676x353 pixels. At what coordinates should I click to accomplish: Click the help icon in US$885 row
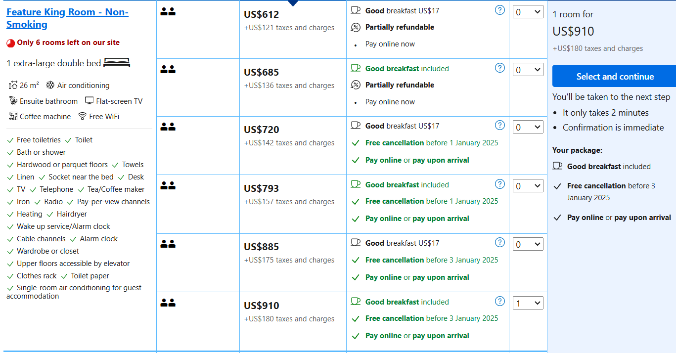(500, 242)
